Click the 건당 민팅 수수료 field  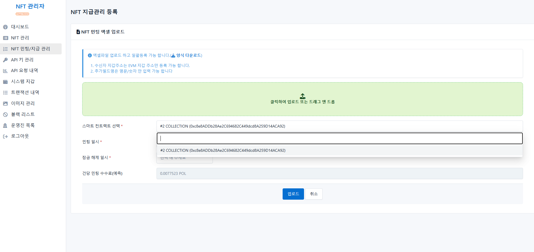[339, 173]
